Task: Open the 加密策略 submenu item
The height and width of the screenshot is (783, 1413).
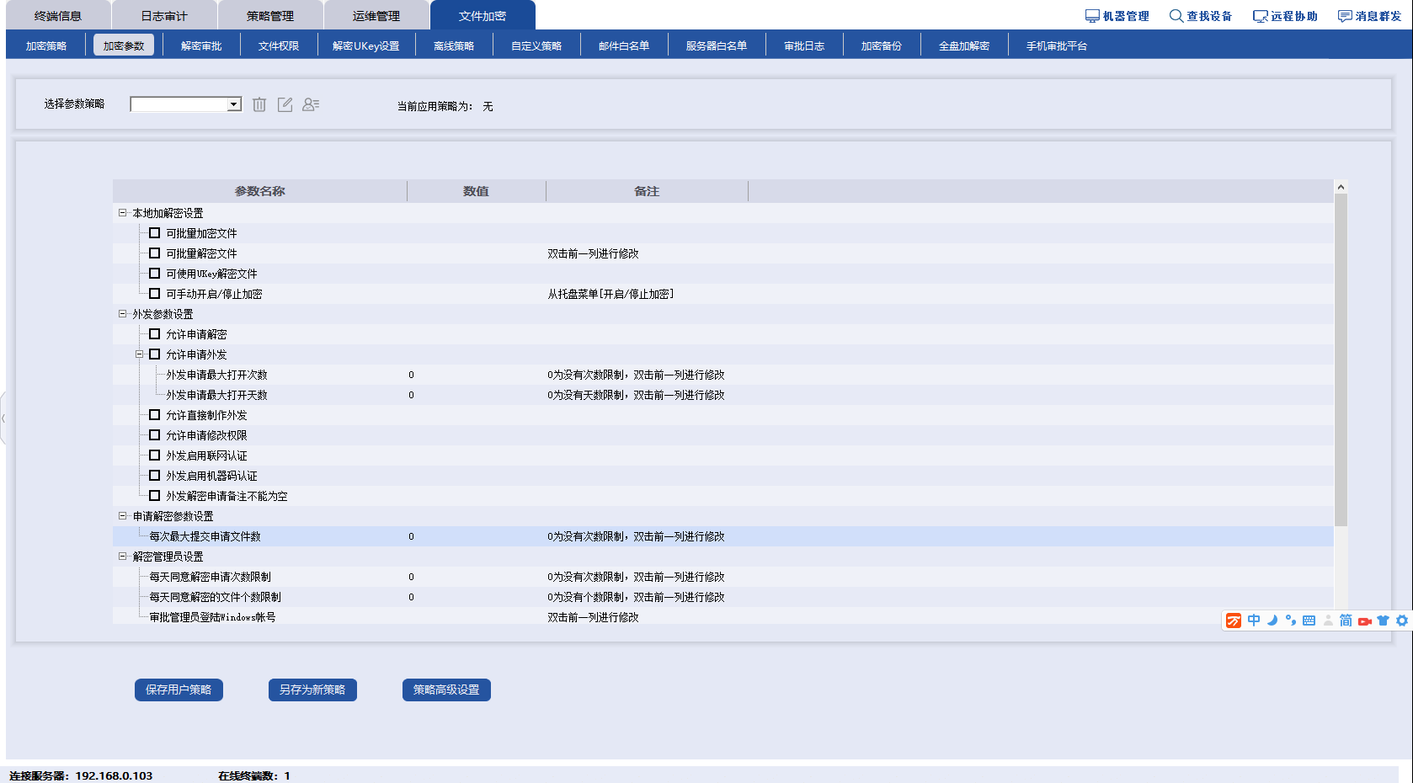Action: (x=46, y=45)
